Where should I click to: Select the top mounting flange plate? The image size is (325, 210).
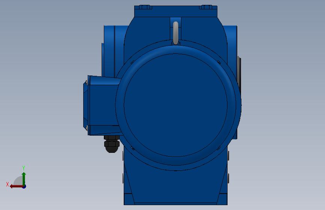click(x=176, y=11)
